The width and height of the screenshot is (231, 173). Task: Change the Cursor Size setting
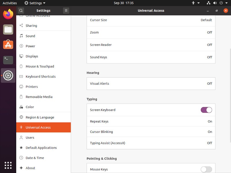click(x=151, y=20)
